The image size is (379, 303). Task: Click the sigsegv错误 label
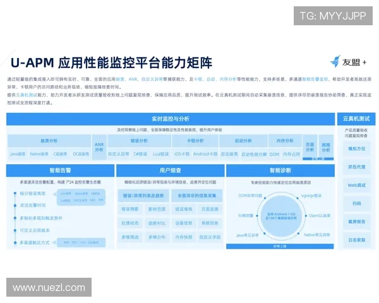tap(311, 196)
